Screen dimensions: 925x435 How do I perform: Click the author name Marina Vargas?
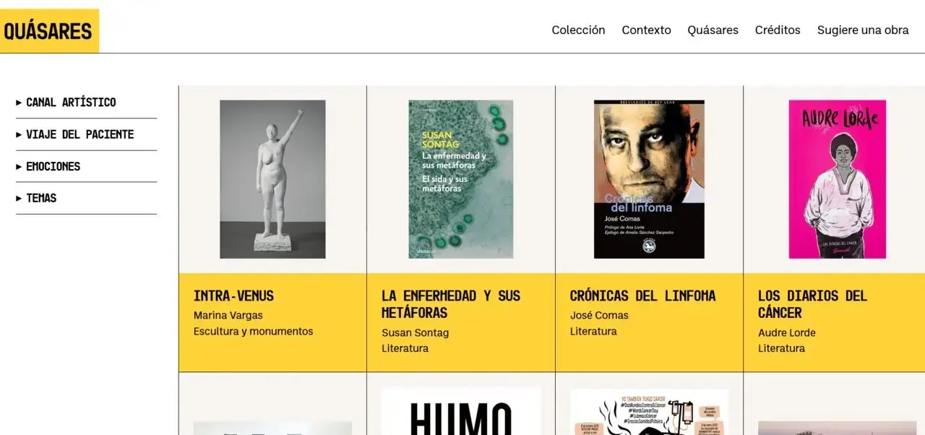pos(228,315)
